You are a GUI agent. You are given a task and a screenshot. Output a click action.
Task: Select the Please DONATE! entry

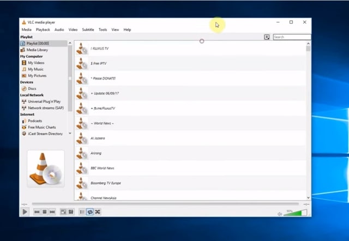click(190, 79)
